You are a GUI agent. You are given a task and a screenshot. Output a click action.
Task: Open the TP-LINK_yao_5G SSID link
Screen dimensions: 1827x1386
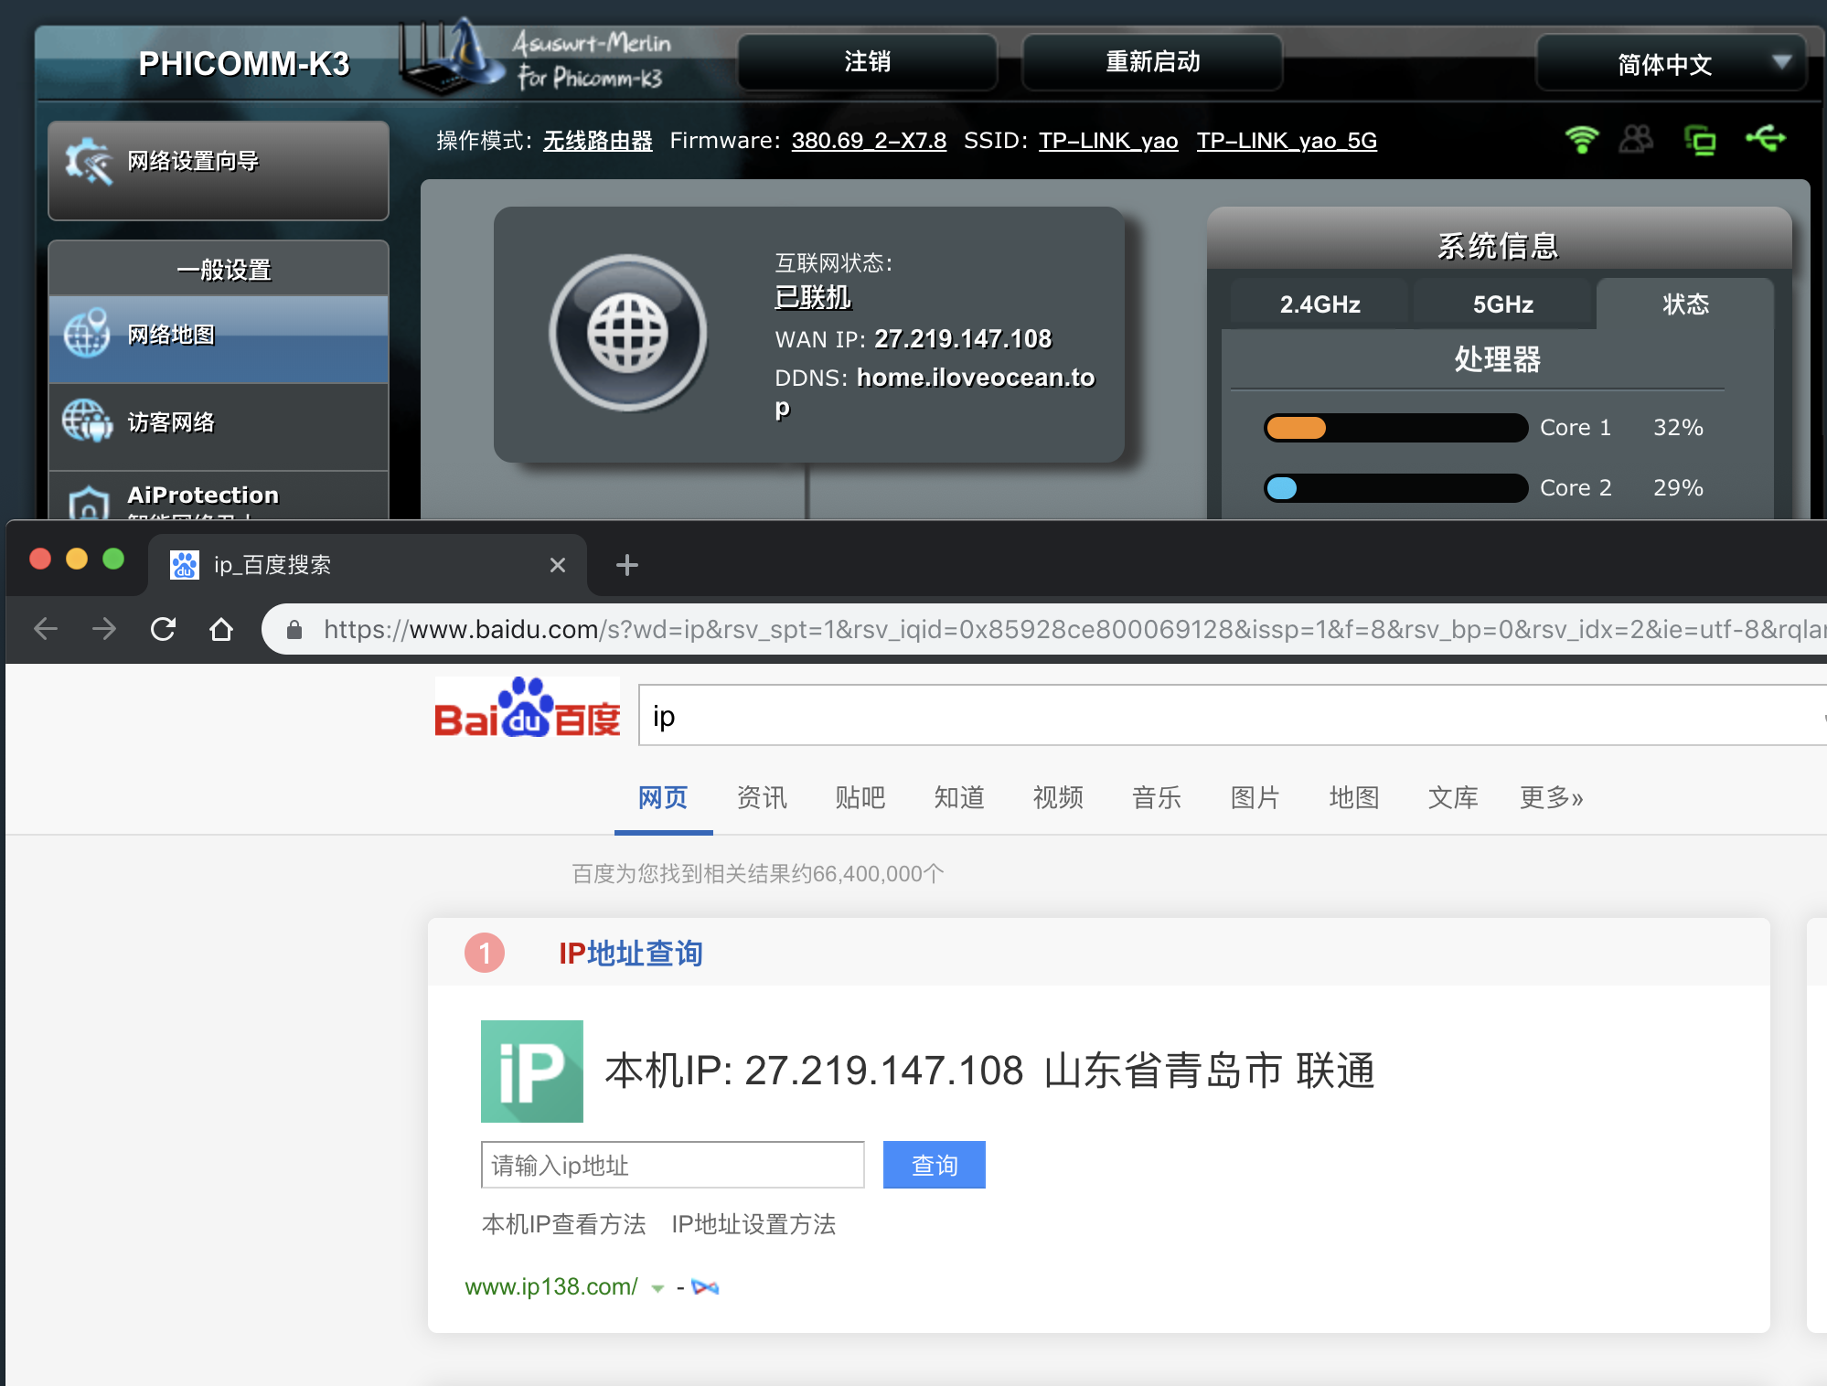pos(1287,141)
